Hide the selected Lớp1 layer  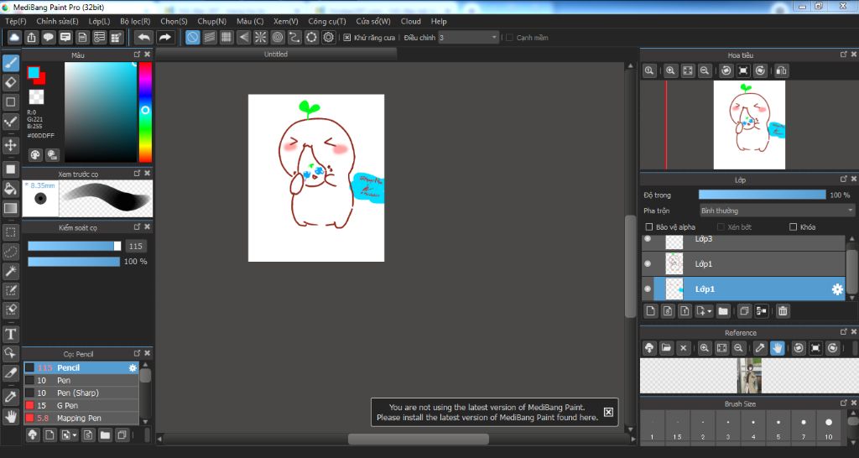point(648,289)
